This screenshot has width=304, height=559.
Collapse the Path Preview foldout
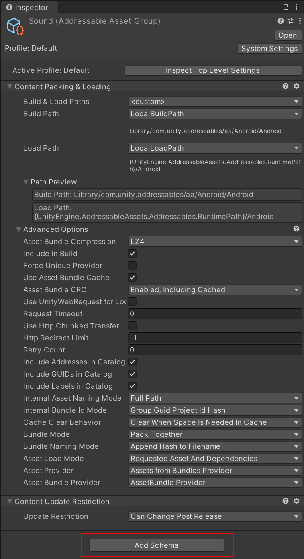click(26, 182)
